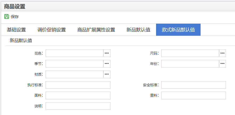Screen dimensions: 235x115
Task: Click into the 花色 input field
Action: (74, 53)
